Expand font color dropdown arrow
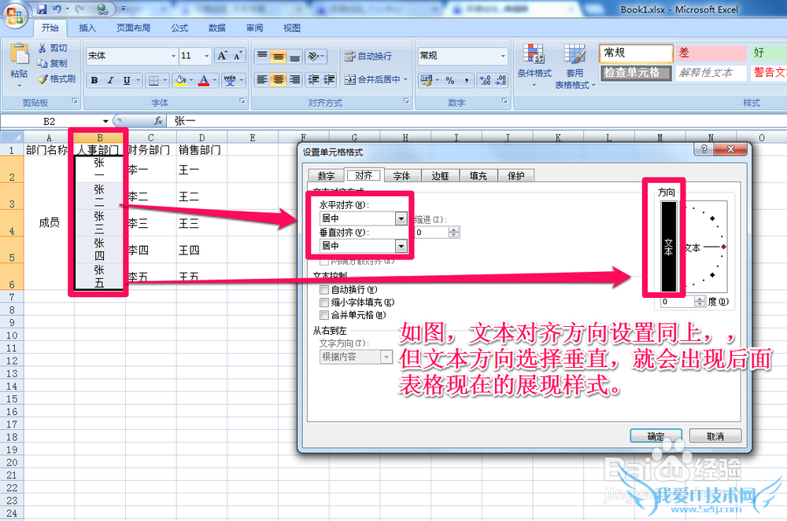This screenshot has height=521, width=787. (214, 80)
